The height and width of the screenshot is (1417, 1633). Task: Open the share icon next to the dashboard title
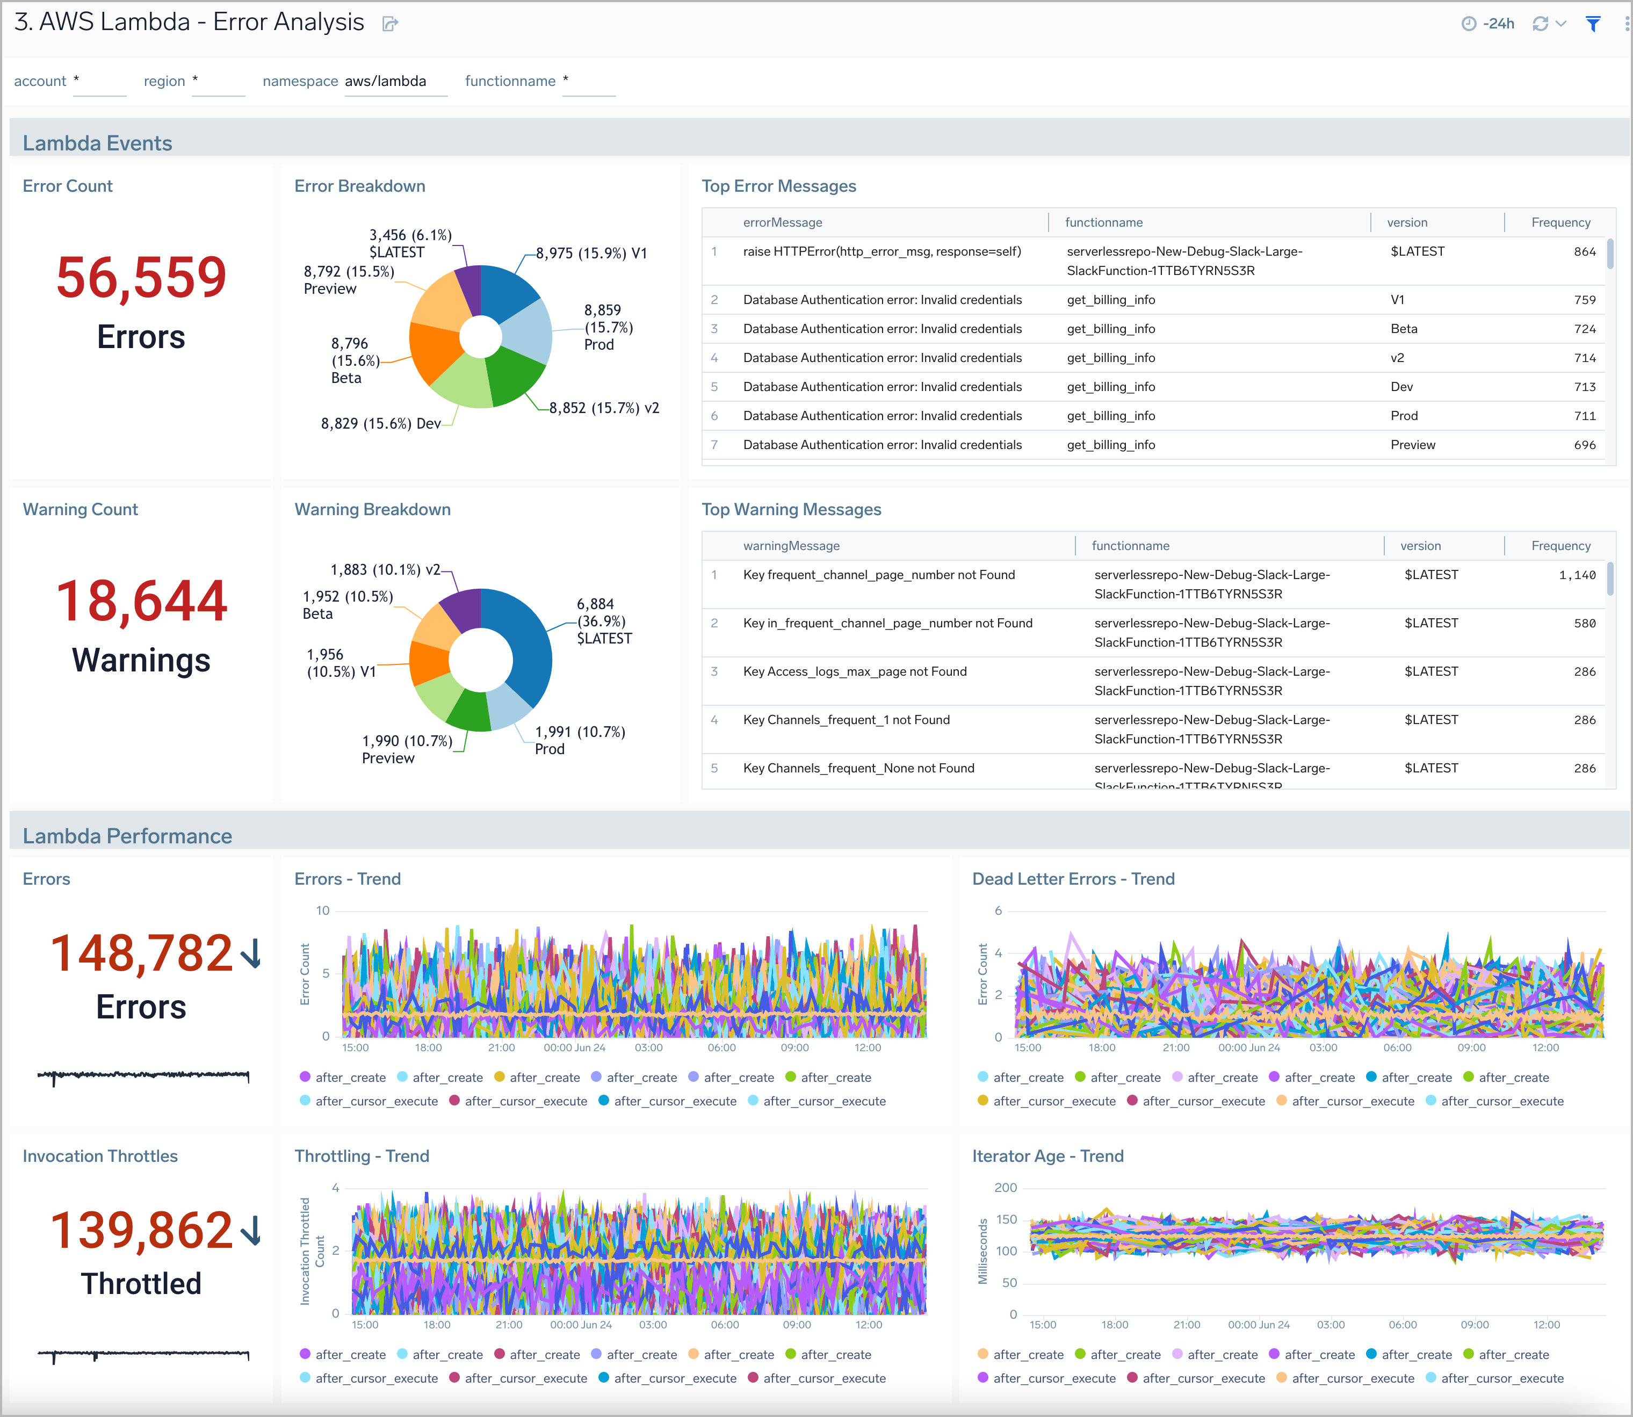(389, 24)
